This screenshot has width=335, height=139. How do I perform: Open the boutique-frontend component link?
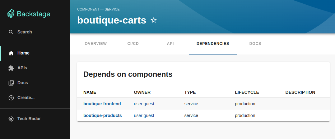point(102,104)
